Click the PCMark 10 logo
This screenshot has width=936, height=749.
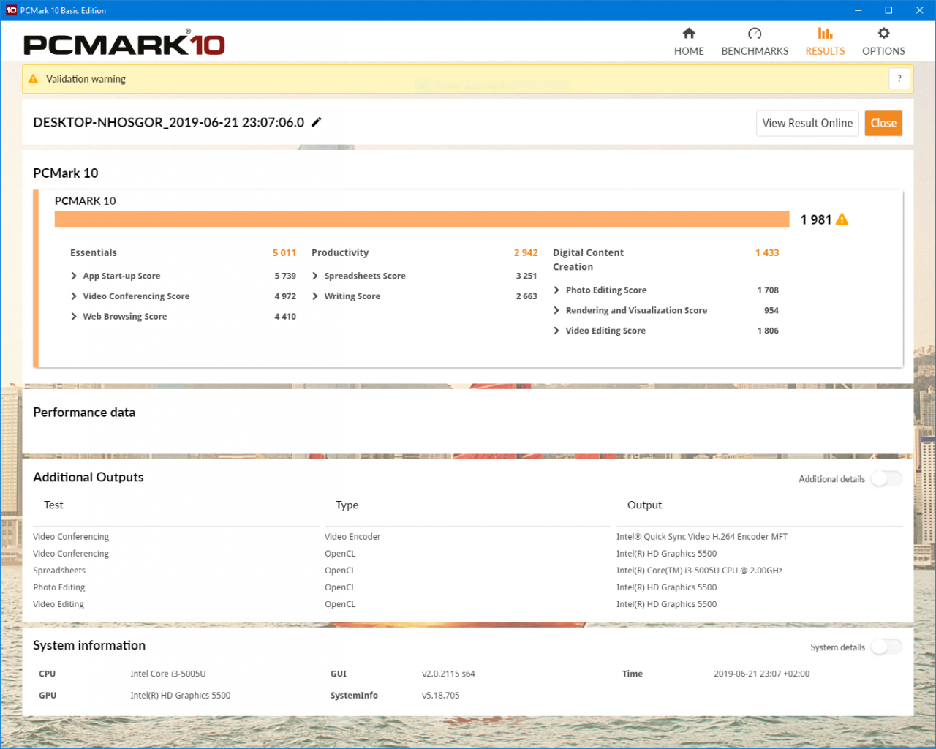click(x=124, y=44)
